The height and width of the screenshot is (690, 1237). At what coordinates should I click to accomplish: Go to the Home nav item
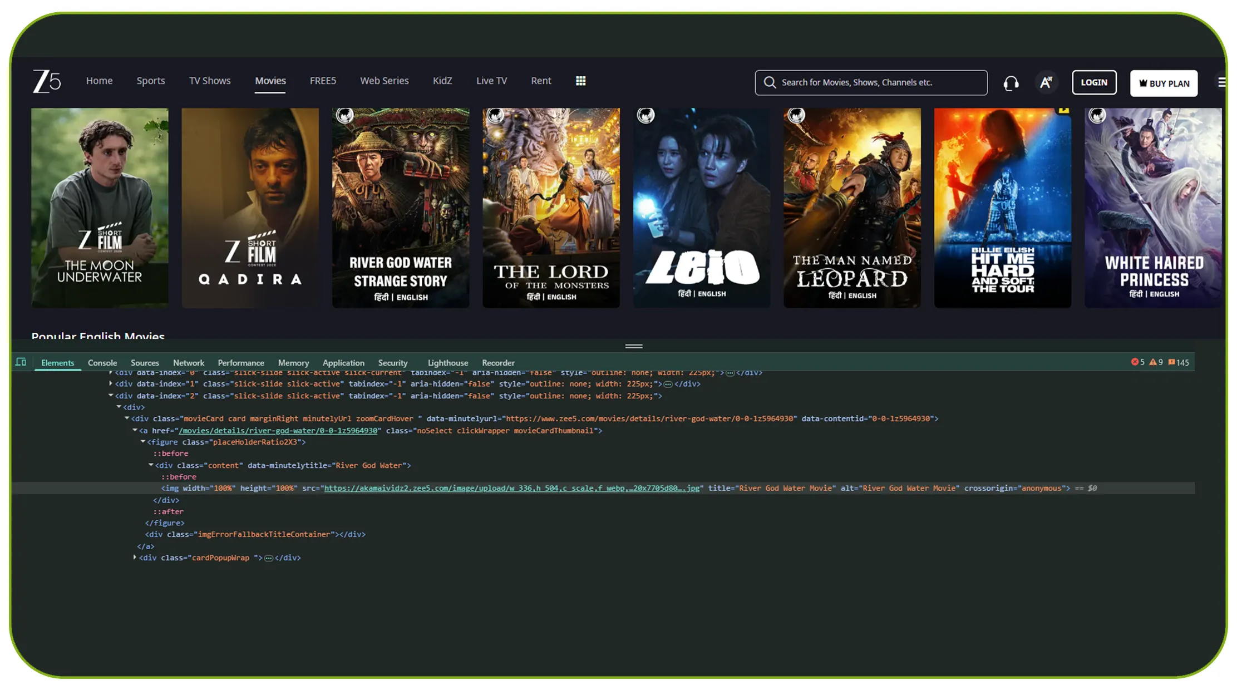[x=99, y=81]
